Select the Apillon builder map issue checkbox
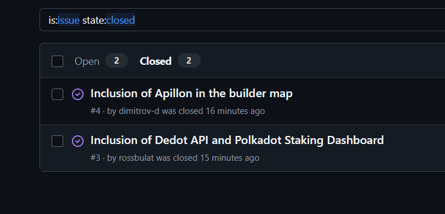Screen dimensions: 445x214 coord(57,94)
